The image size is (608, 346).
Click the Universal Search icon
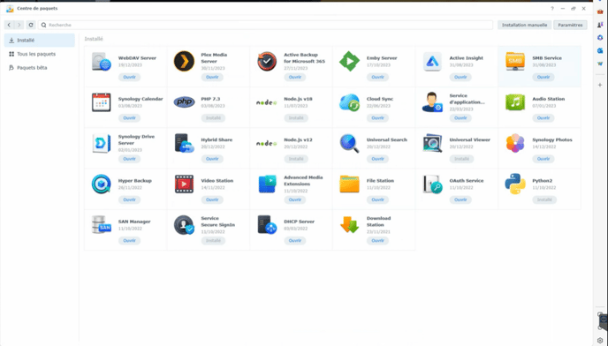click(x=349, y=143)
